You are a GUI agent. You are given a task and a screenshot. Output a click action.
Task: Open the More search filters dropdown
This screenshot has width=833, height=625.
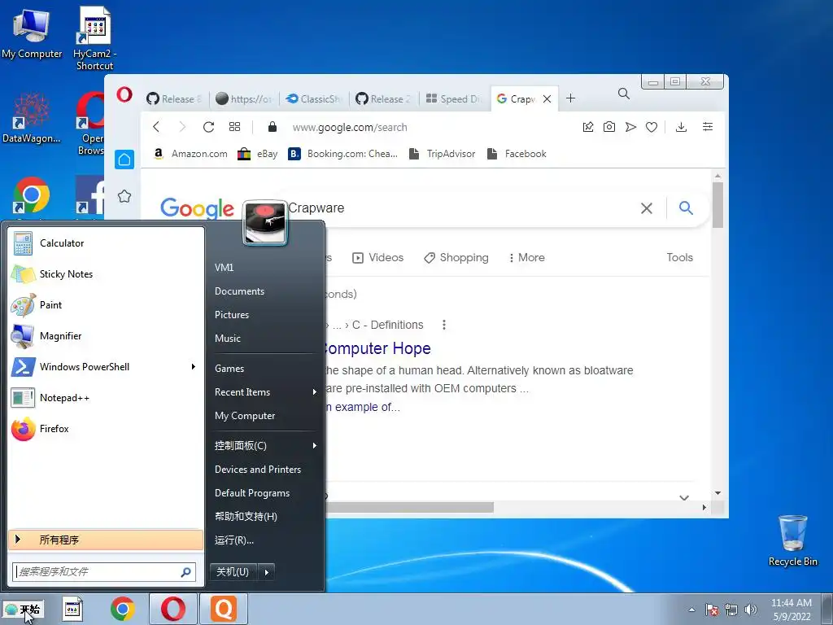click(527, 258)
